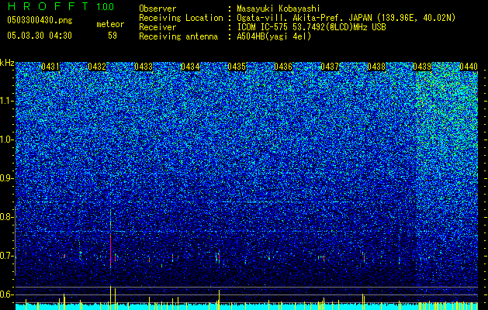488x310 pixels.
Task: Click the 0435 time marker
Action: point(237,67)
